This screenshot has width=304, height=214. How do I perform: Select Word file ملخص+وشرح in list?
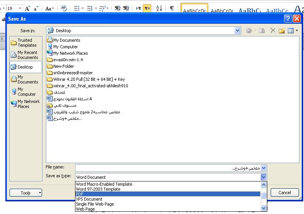[x=64, y=118]
